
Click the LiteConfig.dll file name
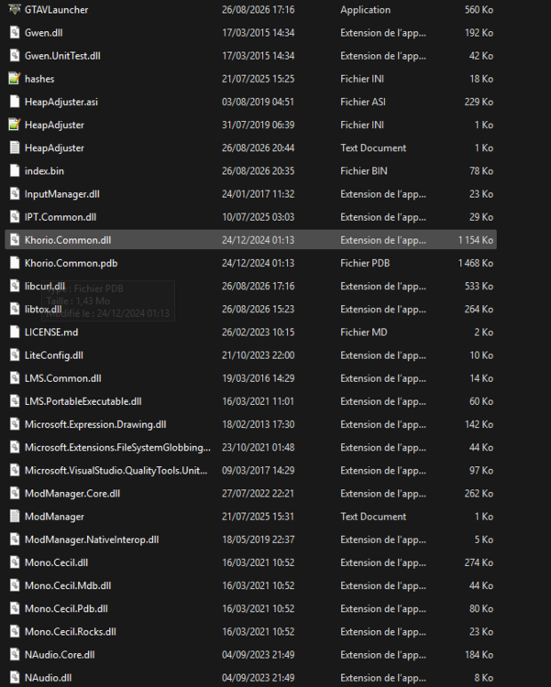(53, 355)
